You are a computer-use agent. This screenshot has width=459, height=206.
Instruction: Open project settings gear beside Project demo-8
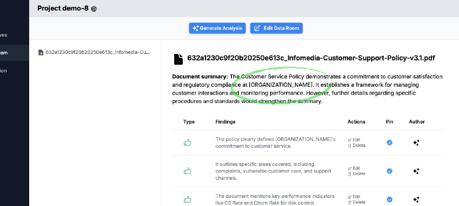click(94, 9)
